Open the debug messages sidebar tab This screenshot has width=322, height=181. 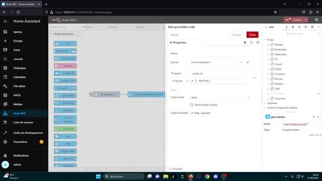coord(299,27)
